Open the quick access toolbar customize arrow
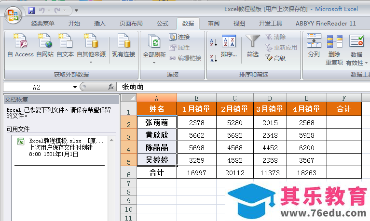Viewport: 370px width, 221px height. (x=76, y=11)
